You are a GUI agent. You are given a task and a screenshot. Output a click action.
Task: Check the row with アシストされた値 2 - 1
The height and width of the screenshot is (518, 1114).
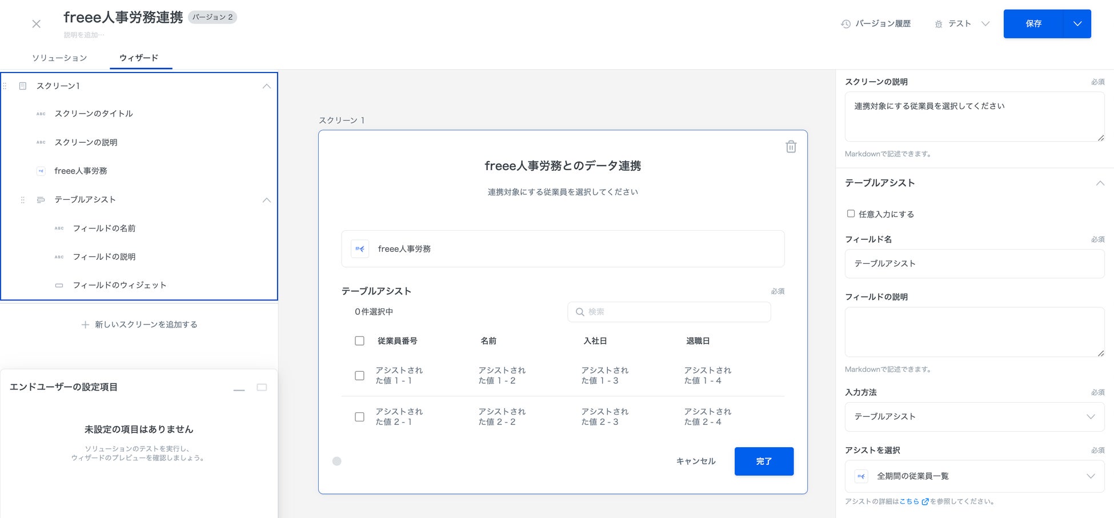point(359,417)
